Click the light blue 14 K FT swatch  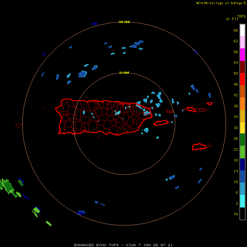coord(242,189)
